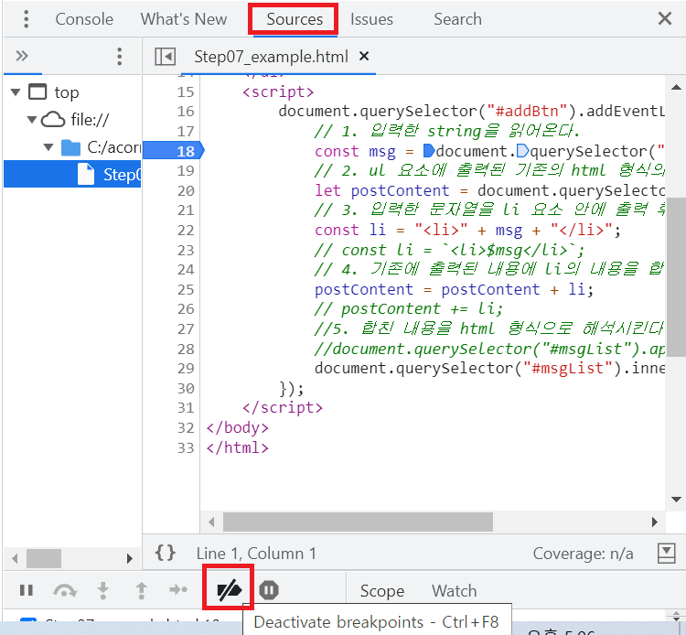The width and height of the screenshot is (686, 635).
Task: Open the Scope pane tab
Action: point(382,591)
